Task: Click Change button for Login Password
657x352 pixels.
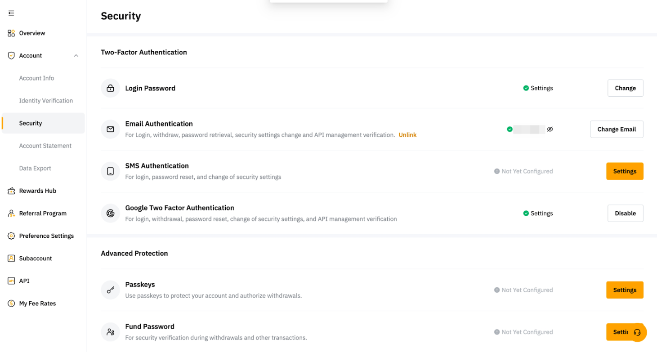Action: 625,88
